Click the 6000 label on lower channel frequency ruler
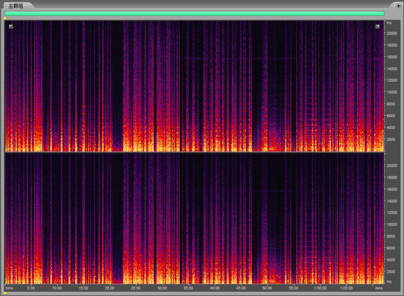Screen dimensions: 404x296 point(391,248)
